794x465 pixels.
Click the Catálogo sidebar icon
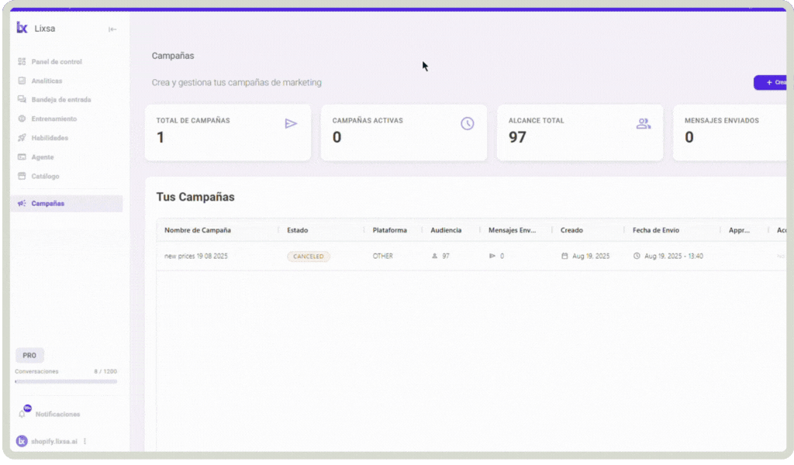22,176
